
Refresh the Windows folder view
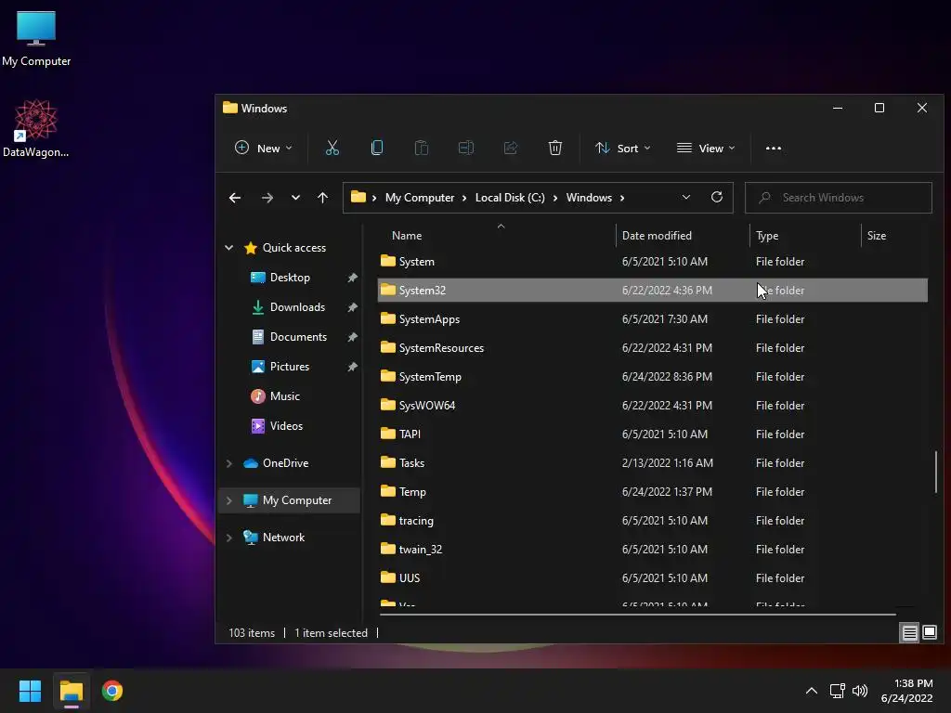[717, 197]
